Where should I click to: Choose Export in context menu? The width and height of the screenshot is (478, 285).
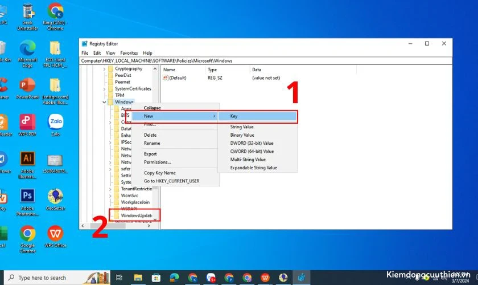[175, 154]
